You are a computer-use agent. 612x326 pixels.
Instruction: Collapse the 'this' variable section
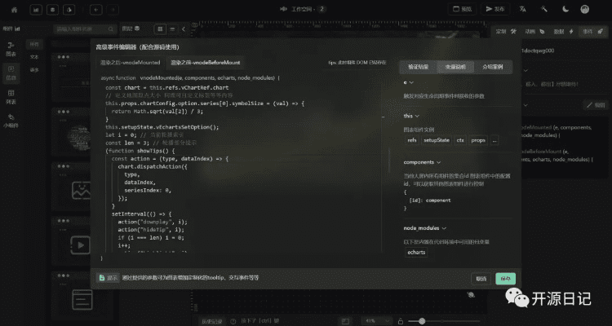(417, 116)
